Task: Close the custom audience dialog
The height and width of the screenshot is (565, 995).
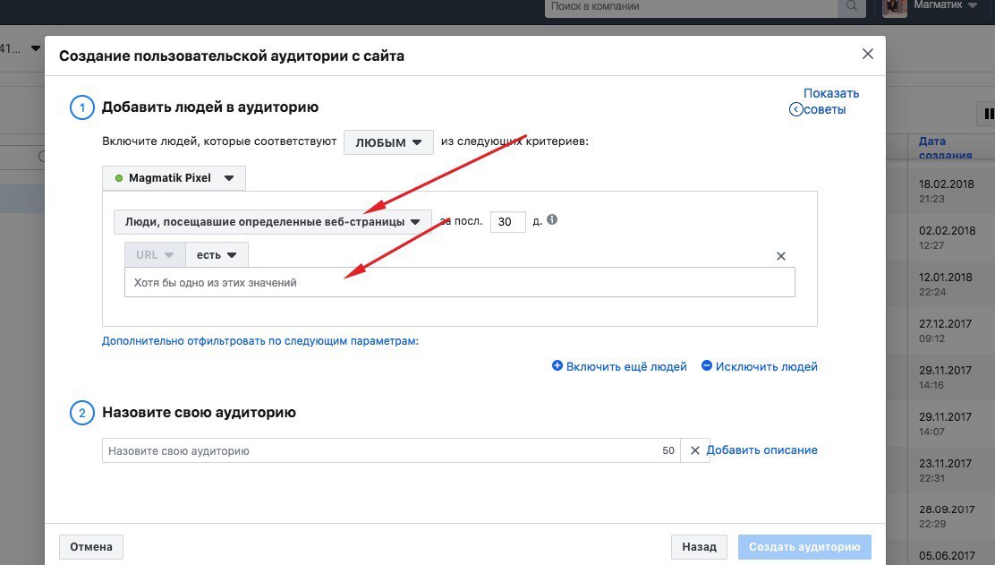Action: 867,54
